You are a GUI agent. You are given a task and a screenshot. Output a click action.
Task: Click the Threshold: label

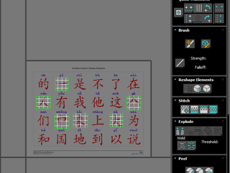point(210,142)
